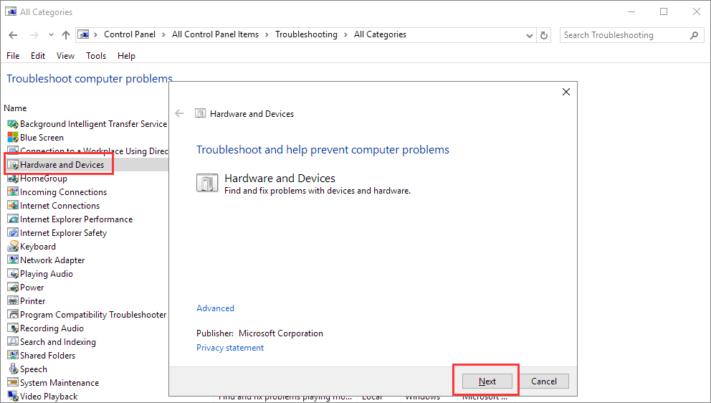Image resolution: width=711 pixels, height=403 pixels.
Task: Open the recent locations dropdown arrow
Action: (51, 35)
